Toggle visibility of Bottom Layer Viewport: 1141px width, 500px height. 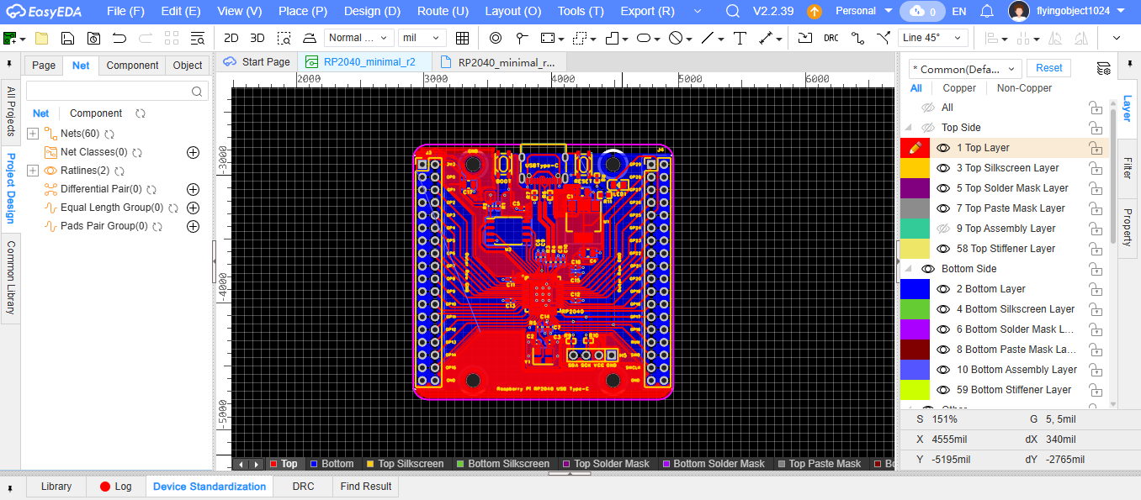pos(943,289)
